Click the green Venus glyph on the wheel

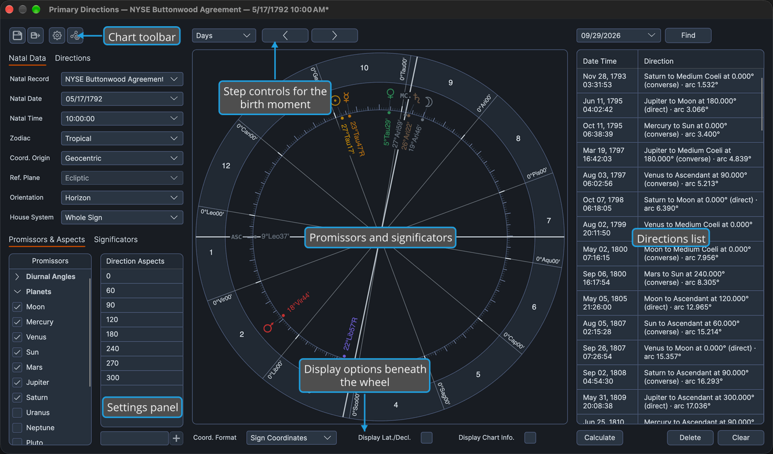391,93
